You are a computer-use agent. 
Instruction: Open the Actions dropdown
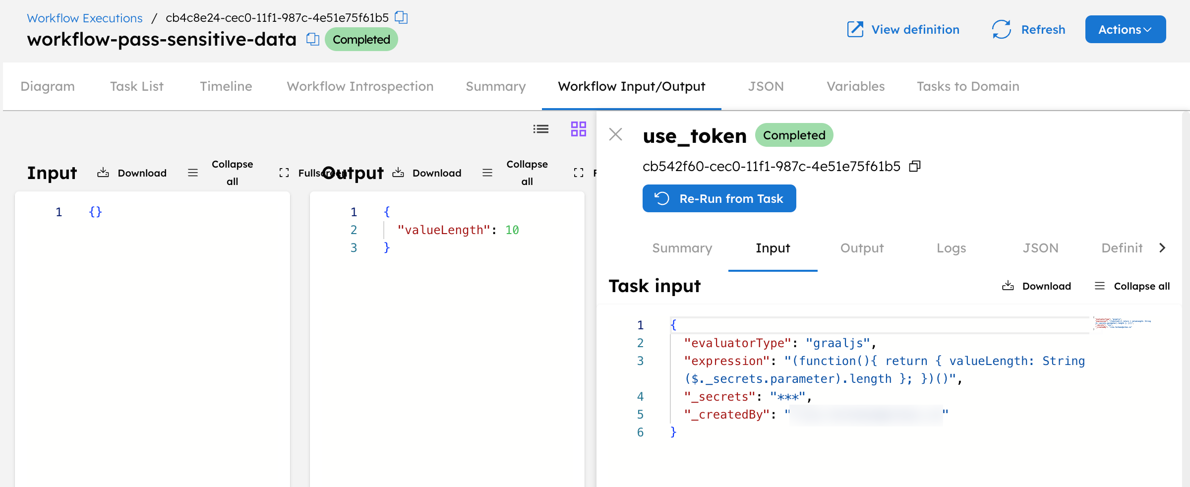click(x=1126, y=29)
